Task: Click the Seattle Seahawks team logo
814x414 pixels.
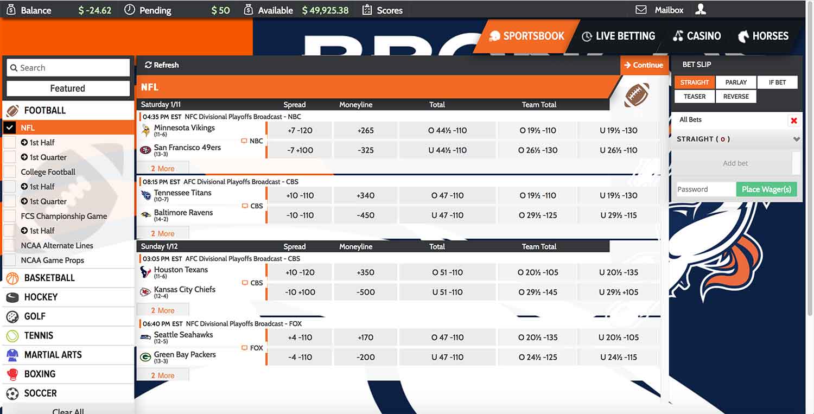Action: point(145,337)
